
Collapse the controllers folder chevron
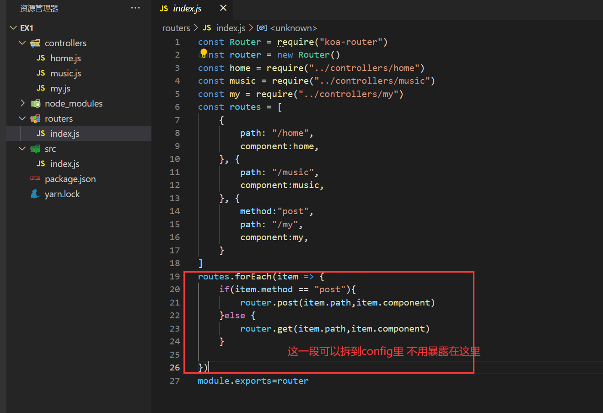click(22, 43)
